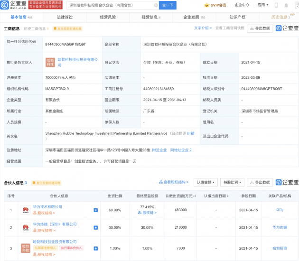The width and height of the screenshot is (299, 261).
Task: Switch to 经营风险 tab
Action: [x=108, y=17]
